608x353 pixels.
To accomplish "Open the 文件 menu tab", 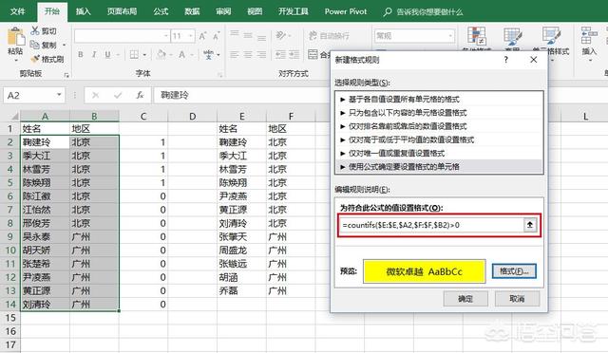I will point(17,11).
